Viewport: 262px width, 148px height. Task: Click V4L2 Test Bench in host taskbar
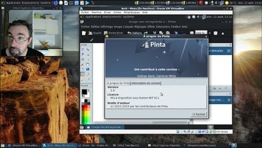tap(126, 146)
